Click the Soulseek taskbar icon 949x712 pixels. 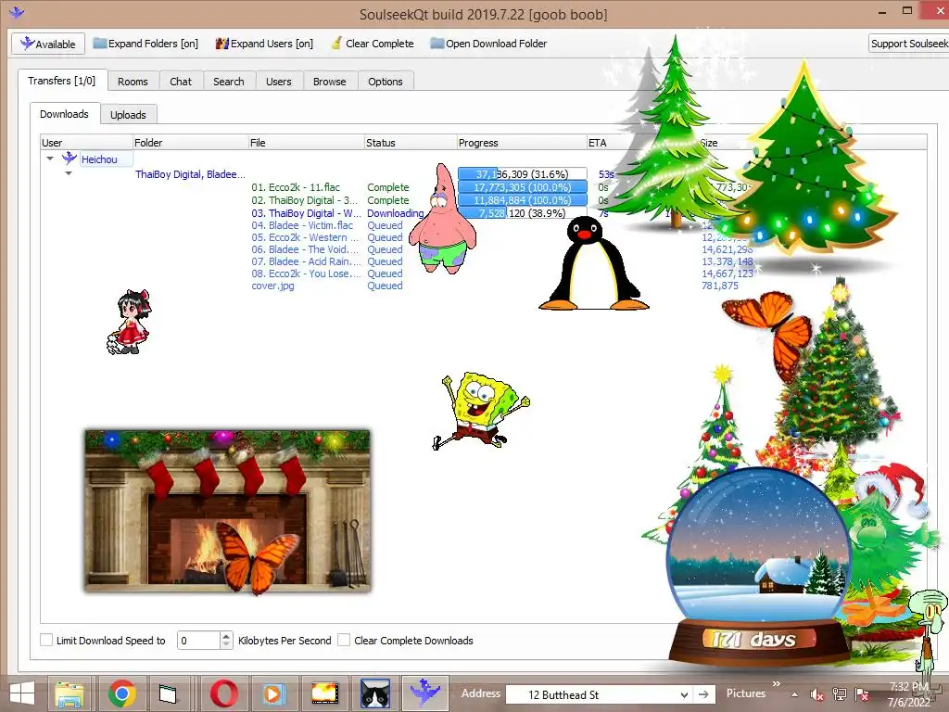pos(424,693)
